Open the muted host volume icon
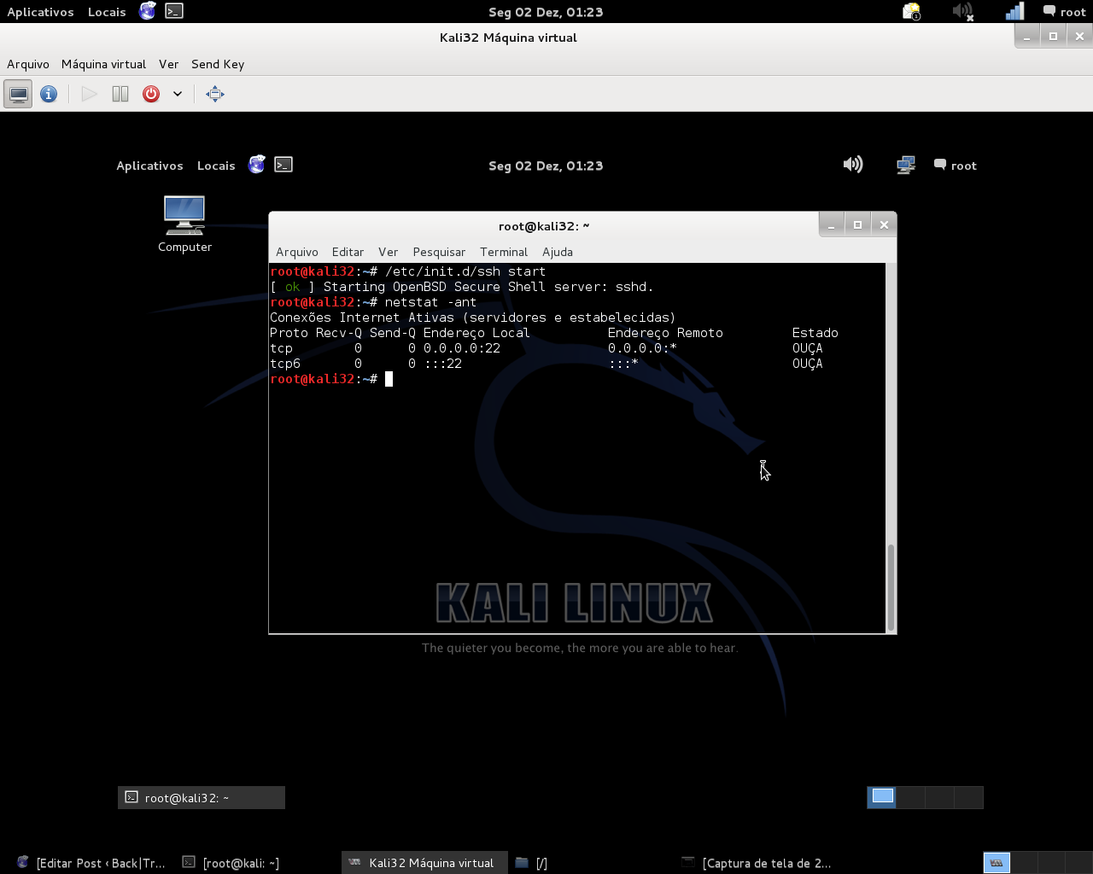 pyautogui.click(x=963, y=11)
